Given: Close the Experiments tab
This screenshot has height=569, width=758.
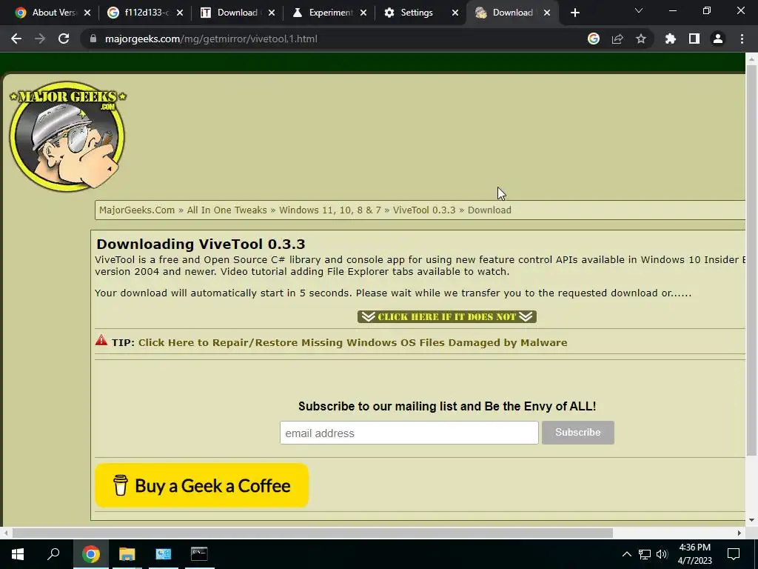Looking at the screenshot, I should [x=363, y=13].
